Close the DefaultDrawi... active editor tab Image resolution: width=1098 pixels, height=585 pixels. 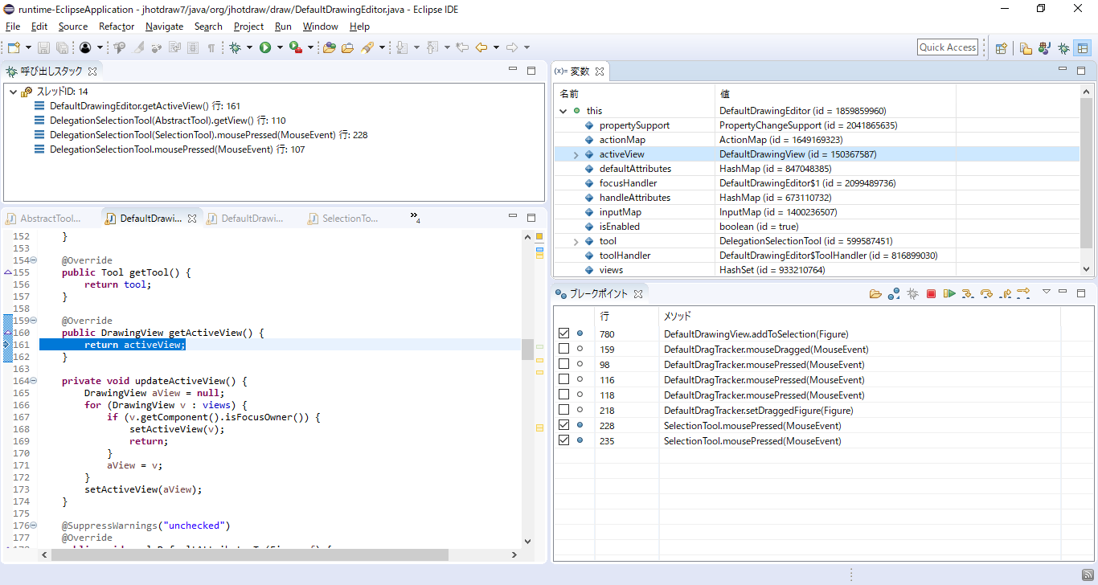pos(192,219)
